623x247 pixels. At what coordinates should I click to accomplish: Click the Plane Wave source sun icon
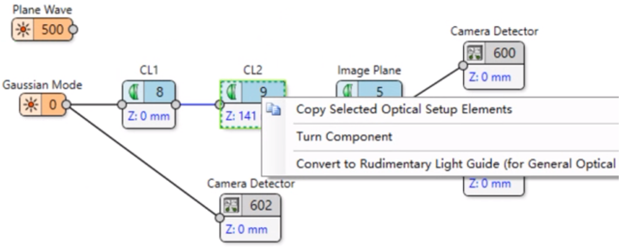click(x=23, y=30)
